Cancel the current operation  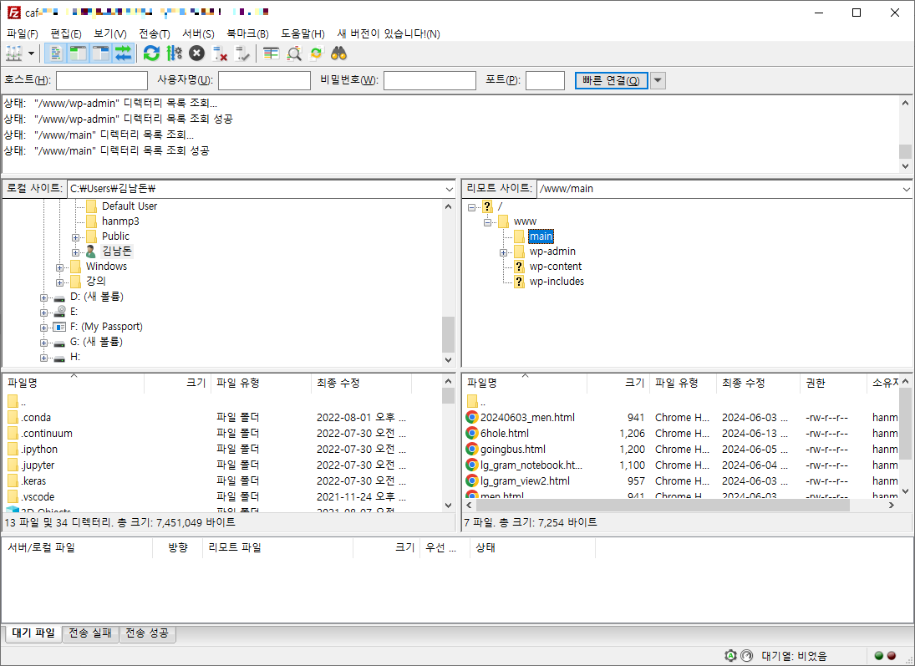coord(195,53)
